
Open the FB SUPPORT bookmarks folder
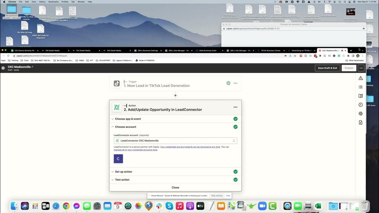click(103, 60)
